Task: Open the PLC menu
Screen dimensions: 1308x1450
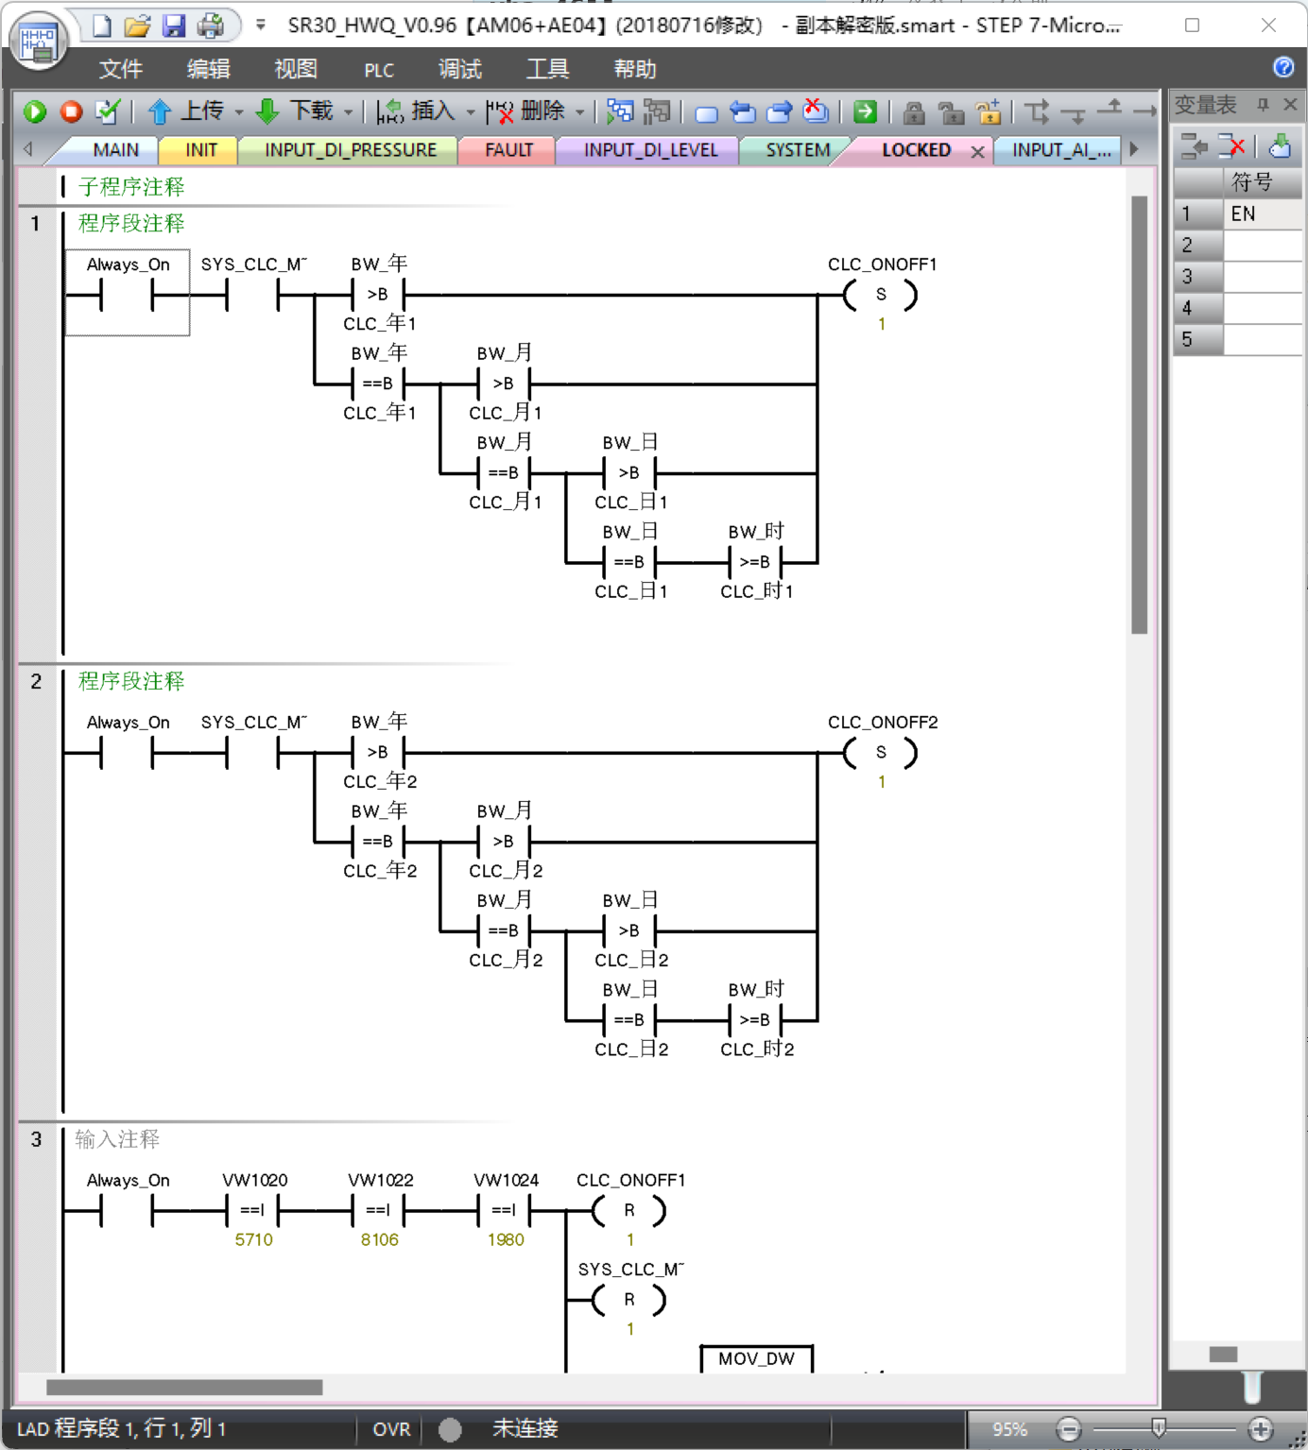Action: 379,70
